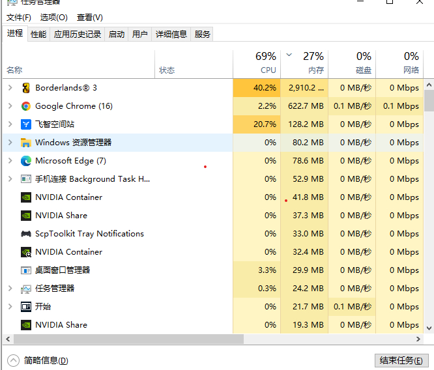
Task: Select the Microsoft Edge (7) row
Action: pyautogui.click(x=213, y=161)
